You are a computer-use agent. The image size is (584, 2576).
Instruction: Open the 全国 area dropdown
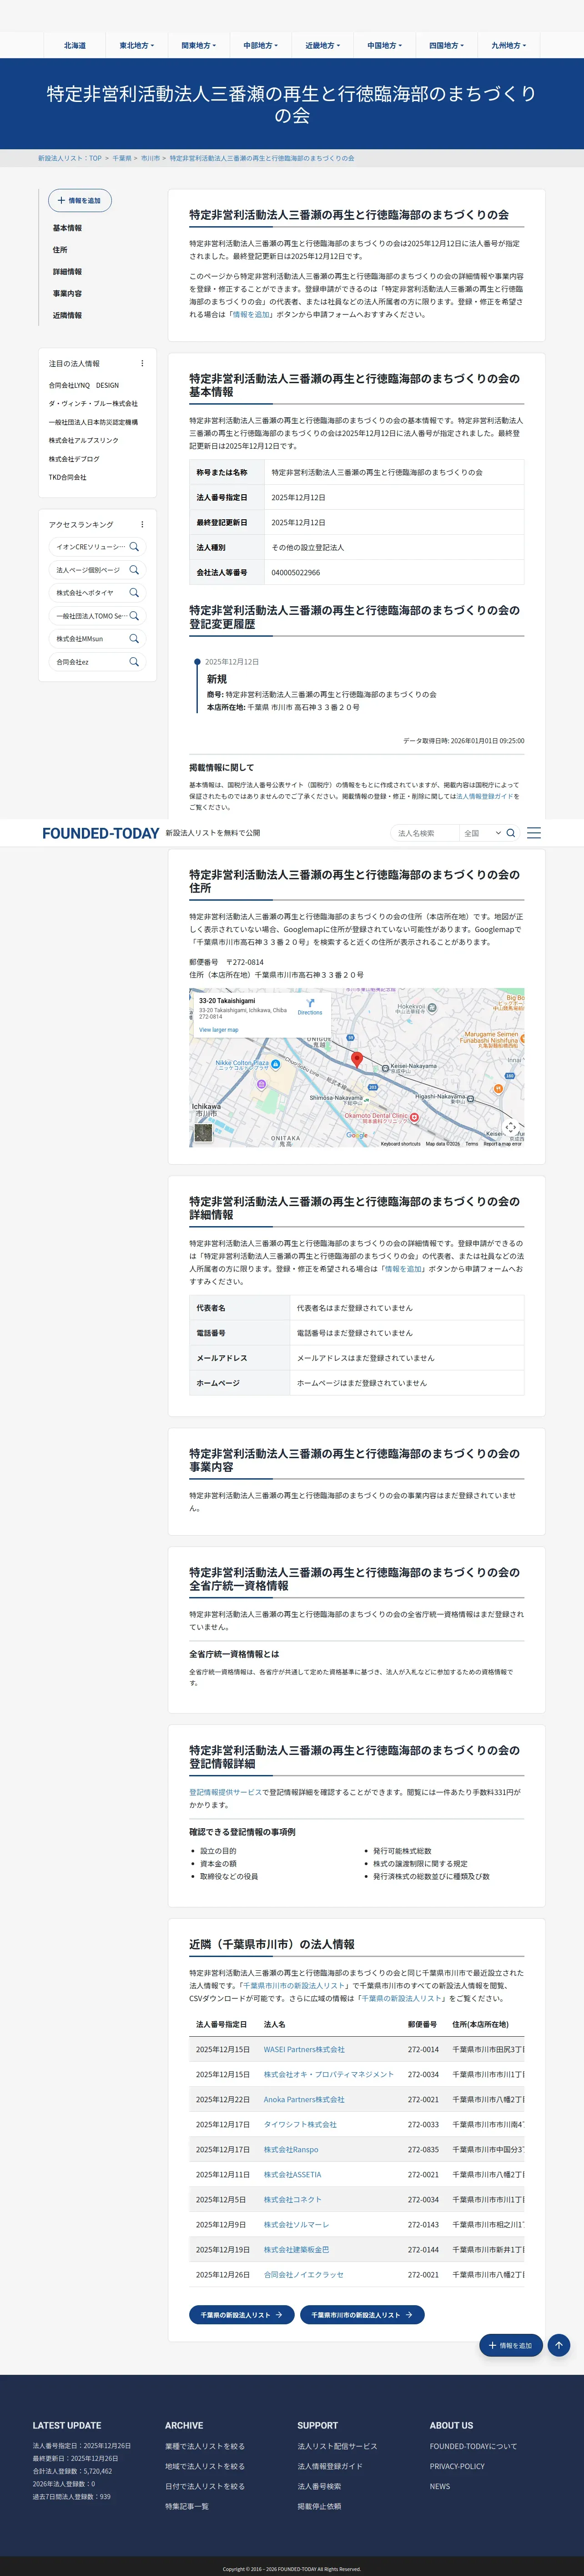(481, 833)
